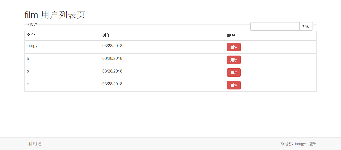Image resolution: width=341 pixels, height=150 pixels.
Task: Delete the user lorogy
Action: pyautogui.click(x=234, y=47)
